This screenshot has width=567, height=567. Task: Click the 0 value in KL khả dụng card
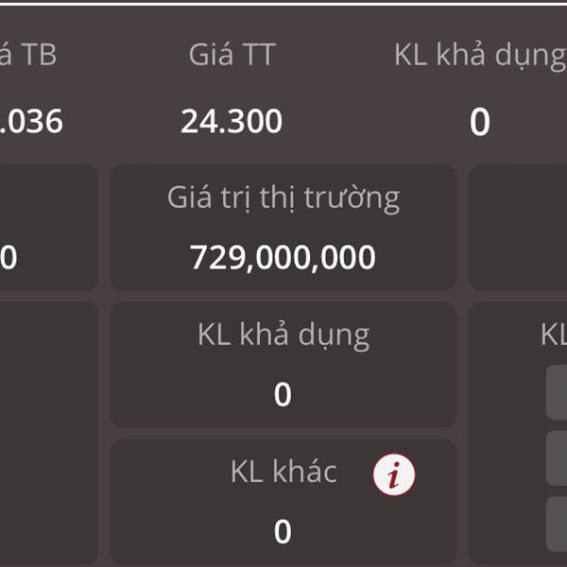(283, 394)
